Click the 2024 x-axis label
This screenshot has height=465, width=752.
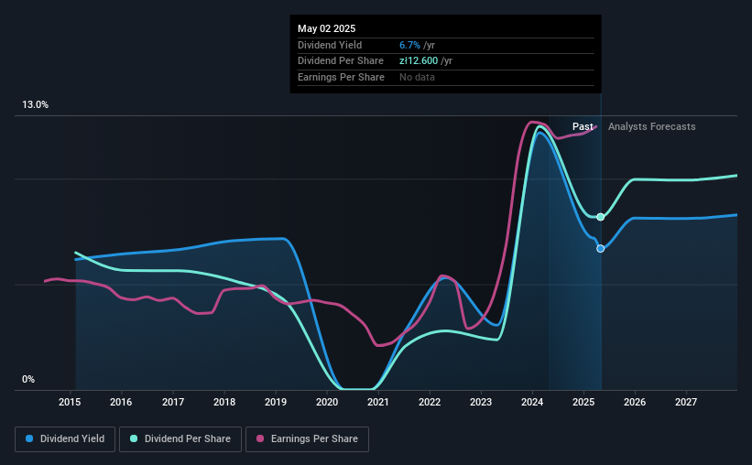tap(532, 402)
